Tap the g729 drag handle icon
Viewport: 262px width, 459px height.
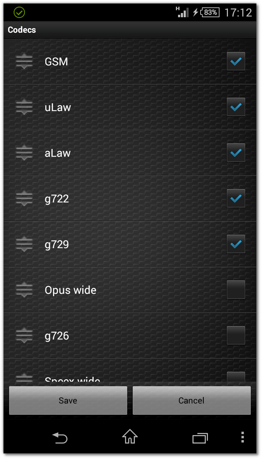click(x=24, y=244)
